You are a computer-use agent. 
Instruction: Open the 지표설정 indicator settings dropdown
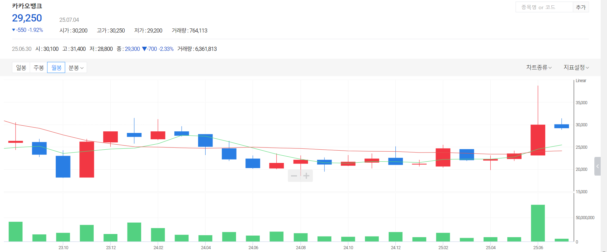[576, 67]
